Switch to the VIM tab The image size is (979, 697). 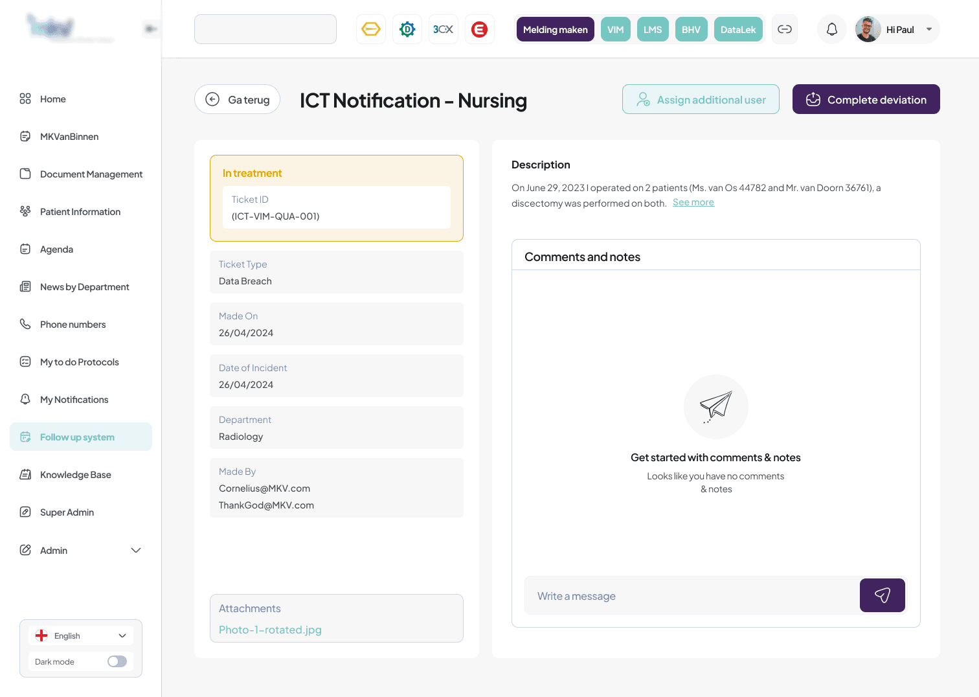point(615,29)
